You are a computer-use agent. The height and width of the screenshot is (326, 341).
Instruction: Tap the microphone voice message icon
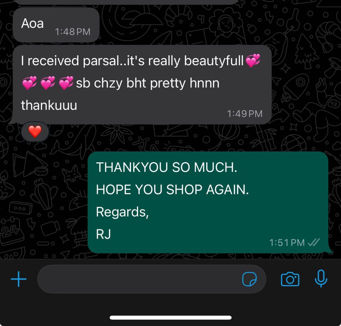321,279
